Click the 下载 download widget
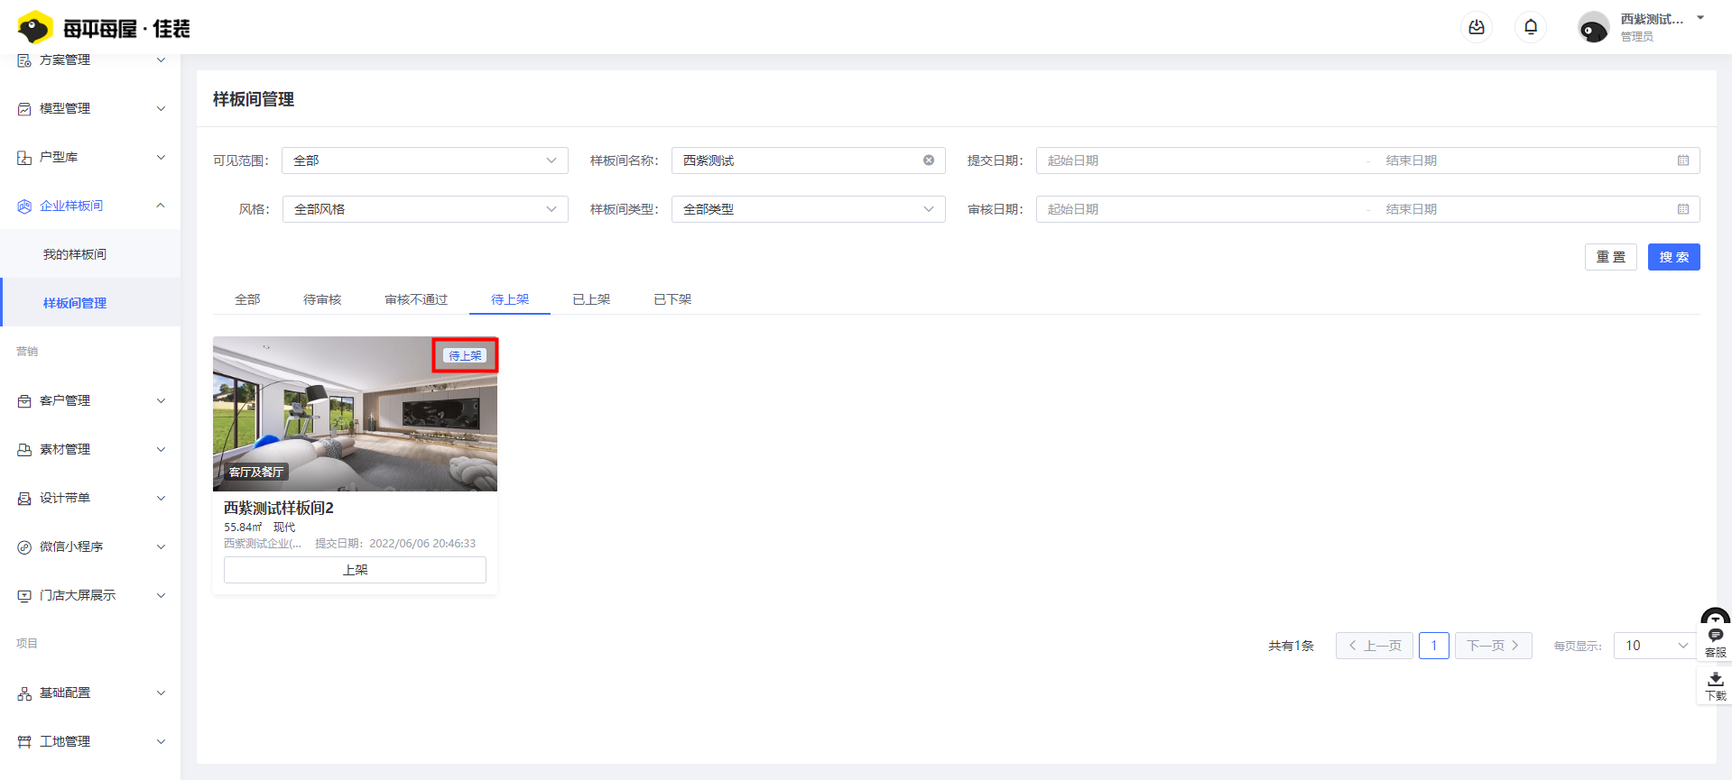Image resolution: width=1732 pixels, height=780 pixels. click(x=1715, y=686)
